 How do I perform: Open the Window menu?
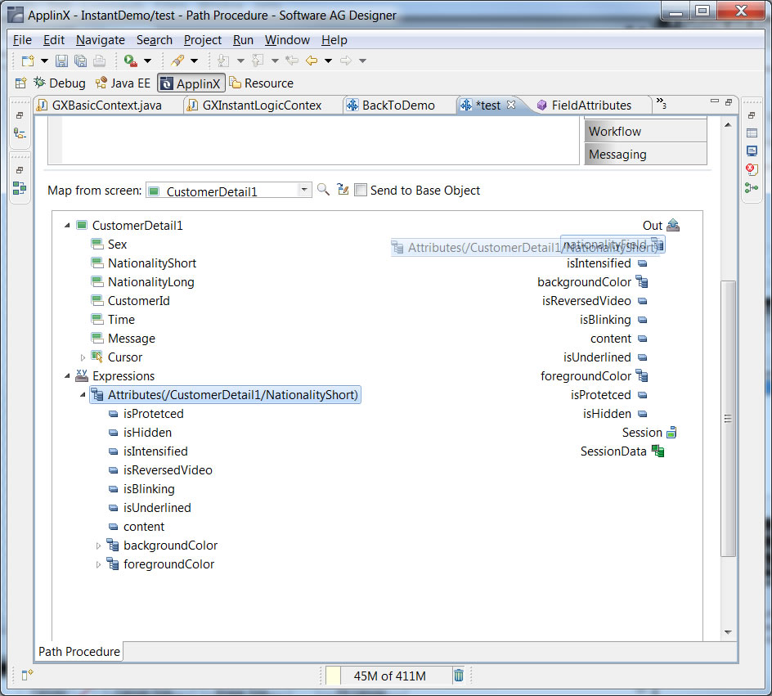tap(287, 40)
